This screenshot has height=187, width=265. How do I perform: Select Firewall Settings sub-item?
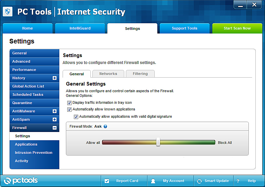click(x=34, y=136)
